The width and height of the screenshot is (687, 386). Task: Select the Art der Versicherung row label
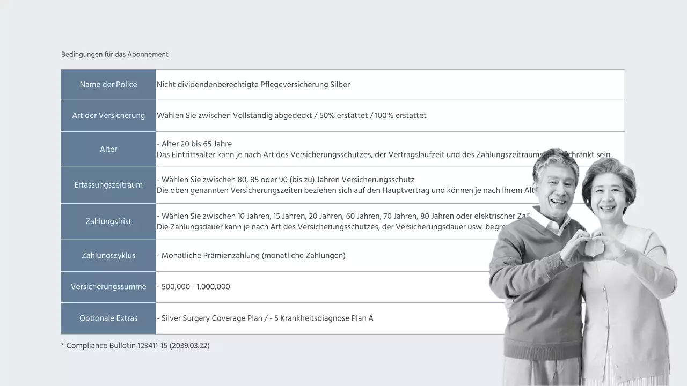pyautogui.click(x=108, y=115)
